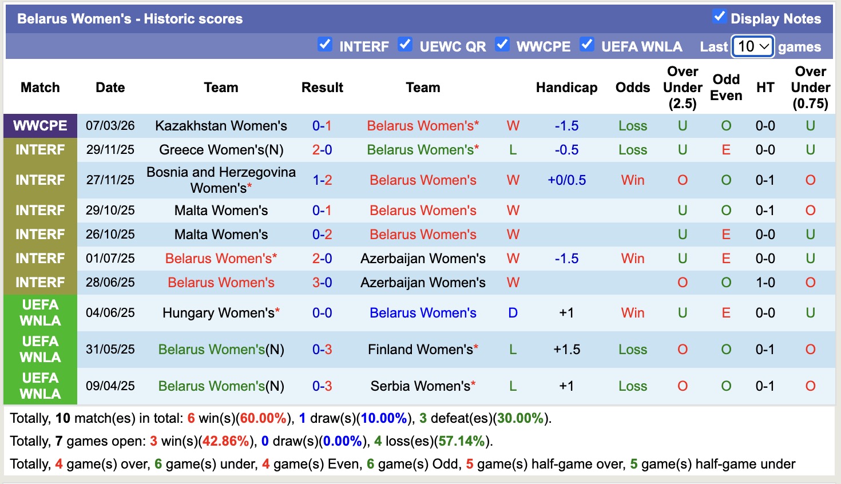
Task: Select Hungary Women's team link
Action: pos(217,312)
